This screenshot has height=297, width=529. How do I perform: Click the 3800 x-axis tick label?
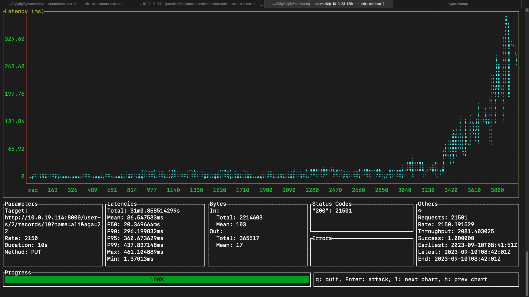497,190
